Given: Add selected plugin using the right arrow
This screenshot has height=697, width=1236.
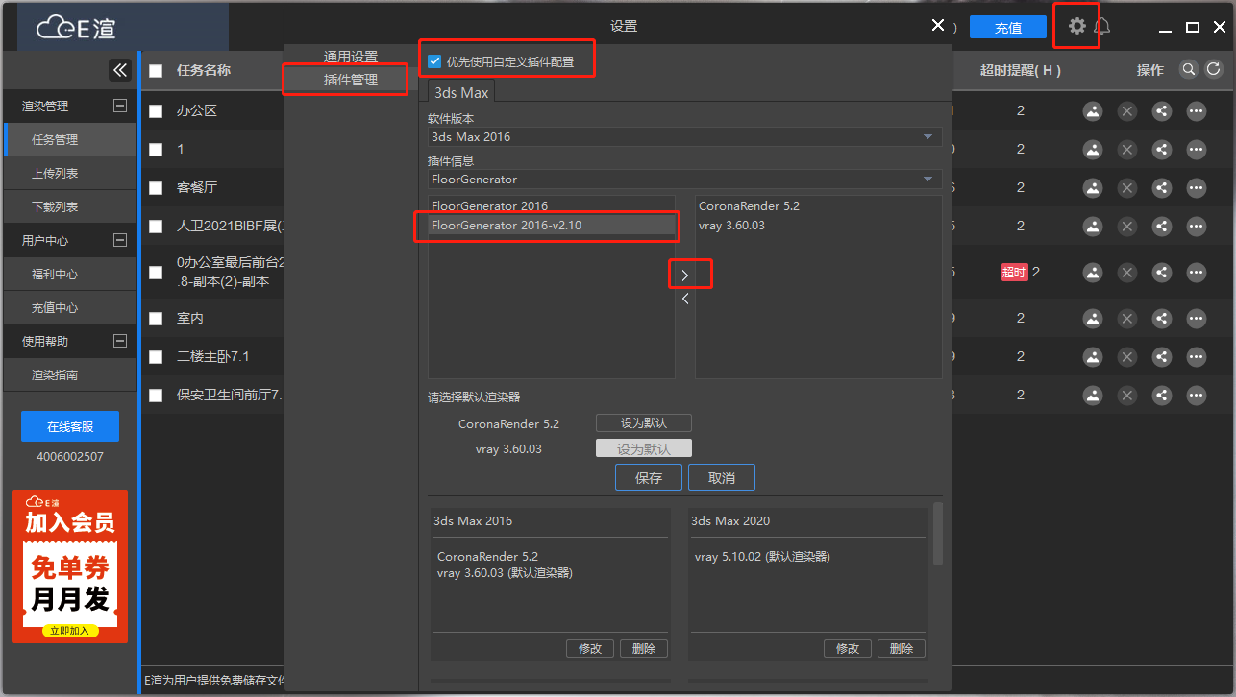Looking at the screenshot, I should 685,276.
